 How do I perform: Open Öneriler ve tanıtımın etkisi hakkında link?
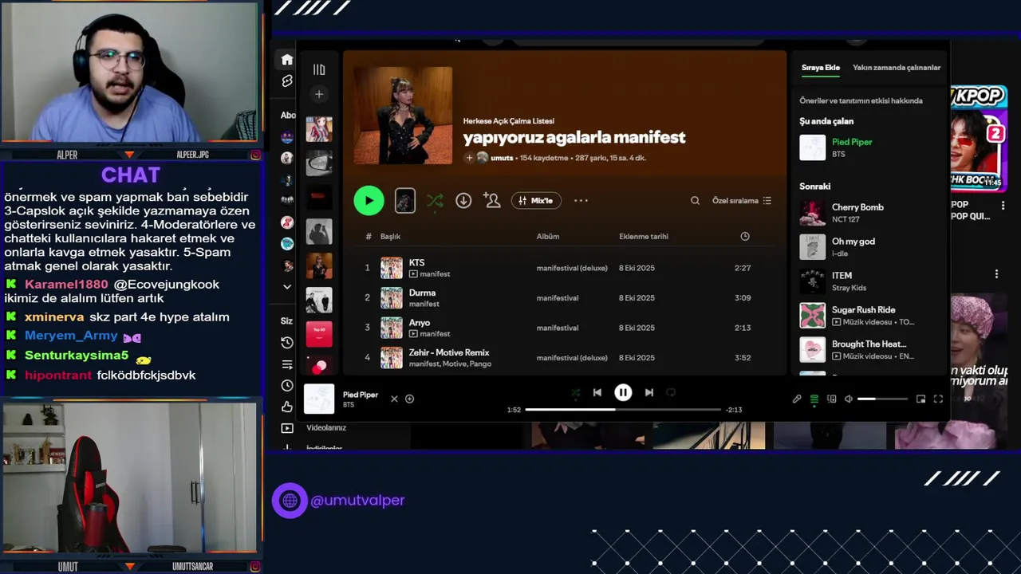click(x=861, y=100)
